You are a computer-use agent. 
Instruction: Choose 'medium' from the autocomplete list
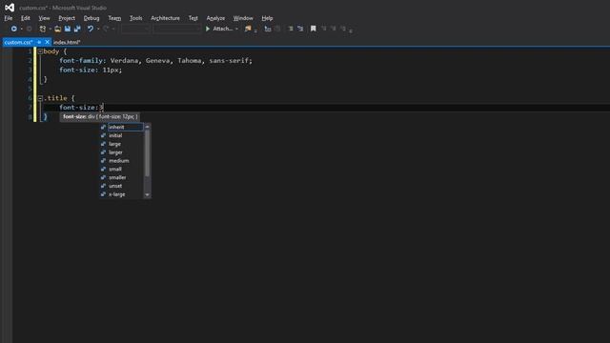tap(122, 161)
